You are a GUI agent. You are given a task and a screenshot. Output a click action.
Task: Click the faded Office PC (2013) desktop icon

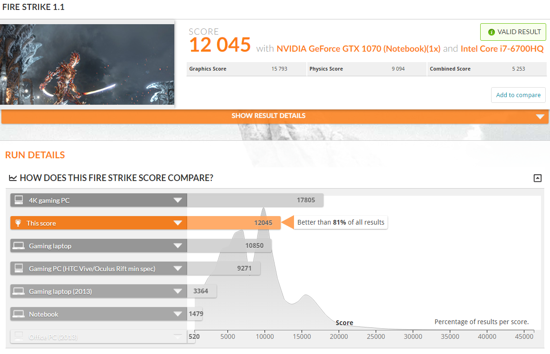19,336
